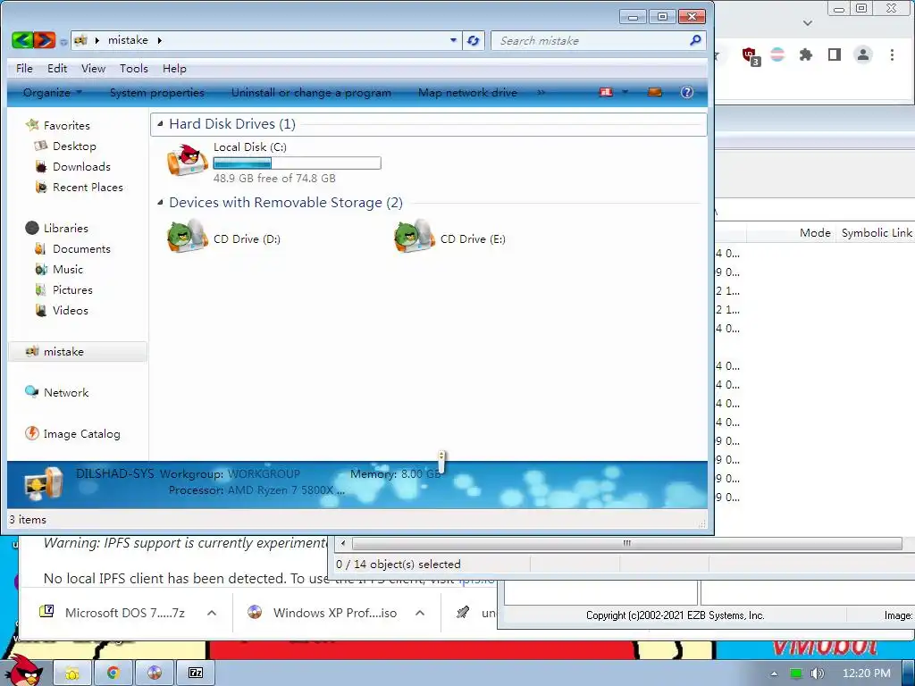Click the Angry Birds Start button

[x=25, y=671]
